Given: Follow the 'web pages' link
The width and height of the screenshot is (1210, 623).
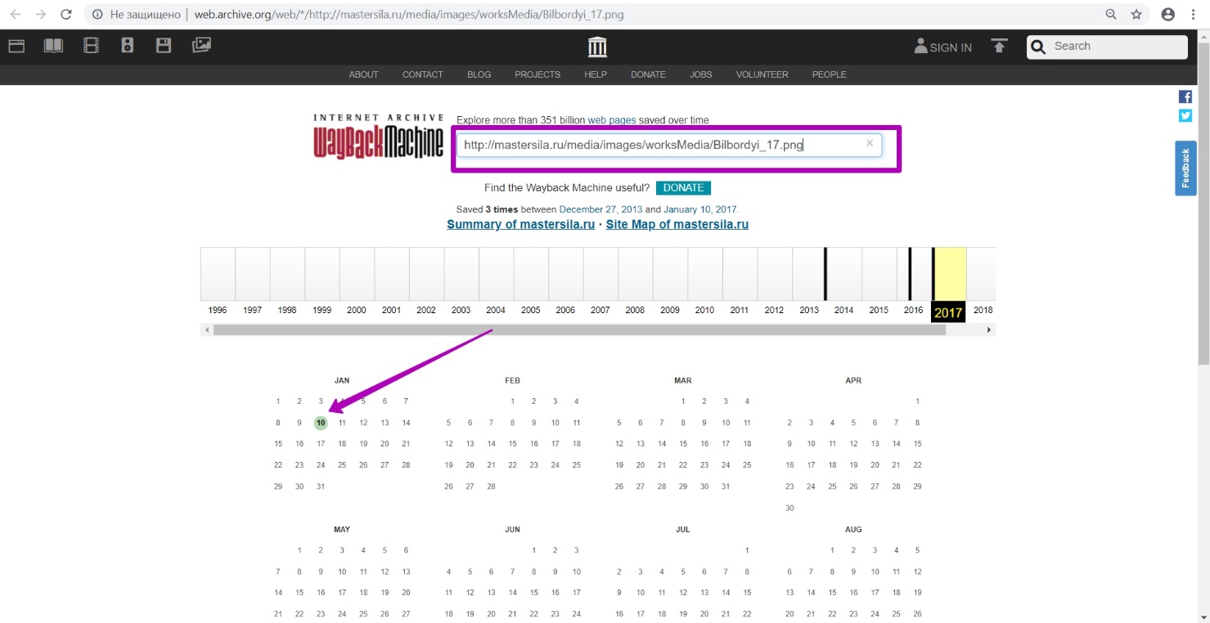Looking at the screenshot, I should pos(611,120).
